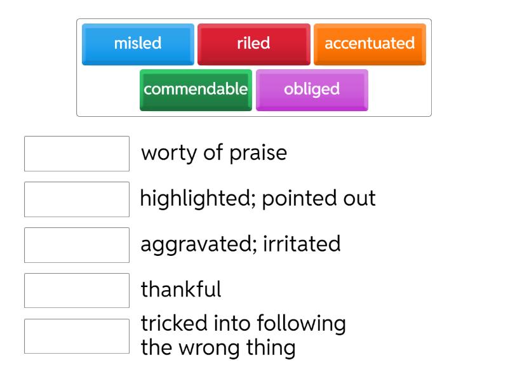The image size is (508, 381).
Task: Click the answer box beside 'aggravated; irritated'
Action: [76, 244]
